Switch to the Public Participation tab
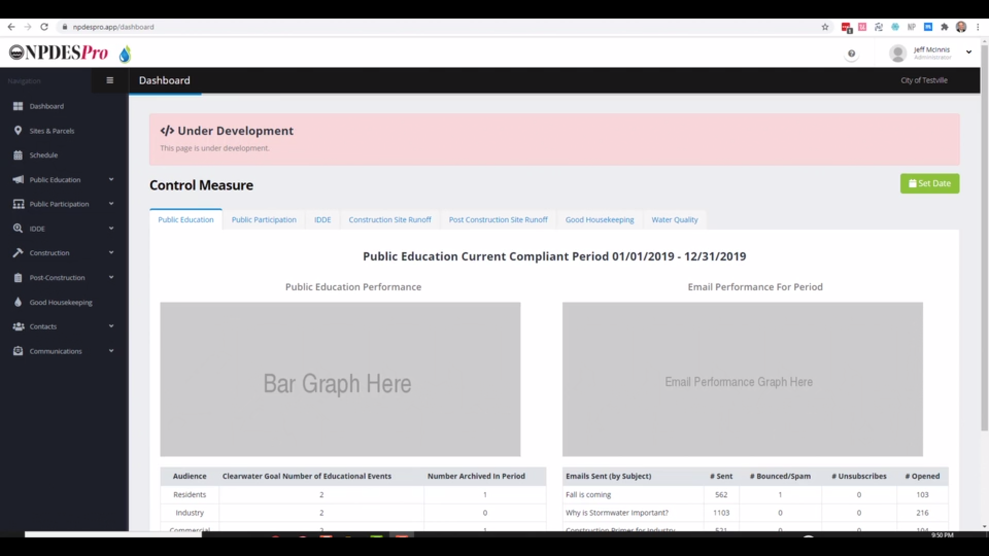The image size is (989, 556). pyautogui.click(x=264, y=220)
